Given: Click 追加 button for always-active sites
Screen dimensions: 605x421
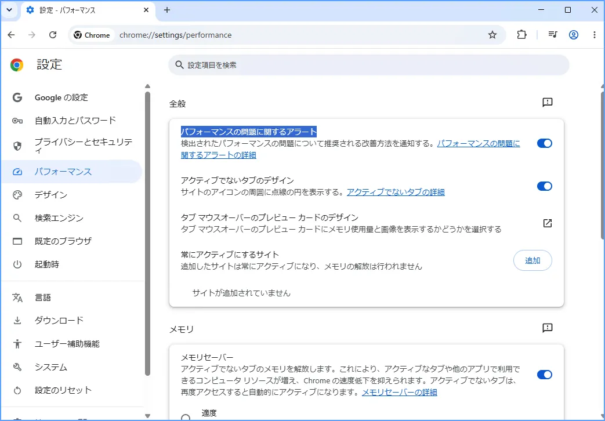Looking at the screenshot, I should [x=532, y=260].
